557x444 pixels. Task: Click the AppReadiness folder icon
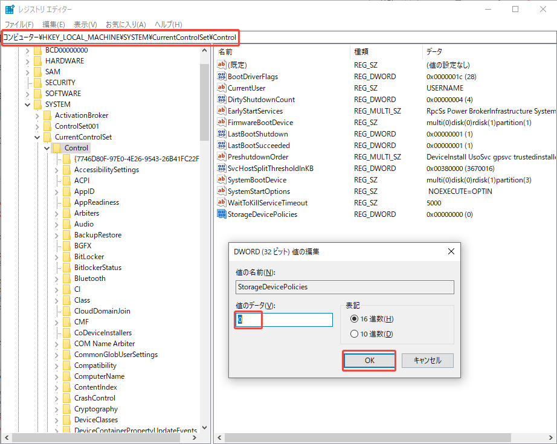coord(66,202)
